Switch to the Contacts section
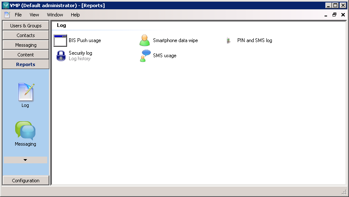Screen dimensions: 349x197 coord(26,35)
